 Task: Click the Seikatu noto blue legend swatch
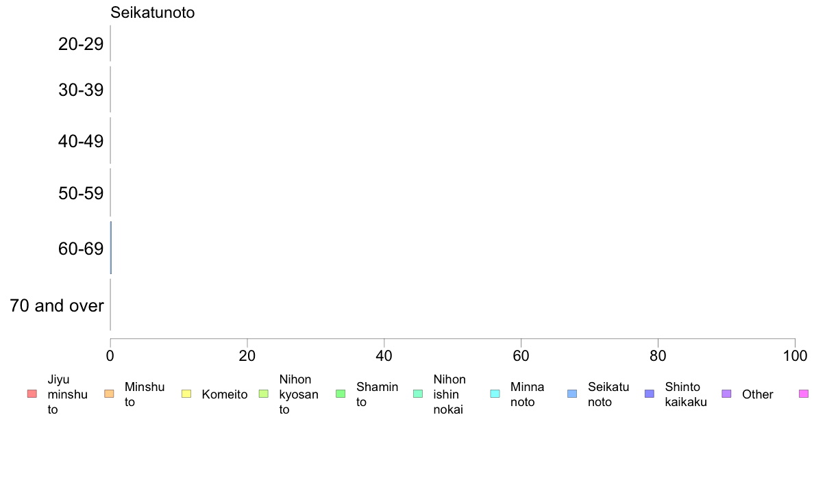click(572, 394)
